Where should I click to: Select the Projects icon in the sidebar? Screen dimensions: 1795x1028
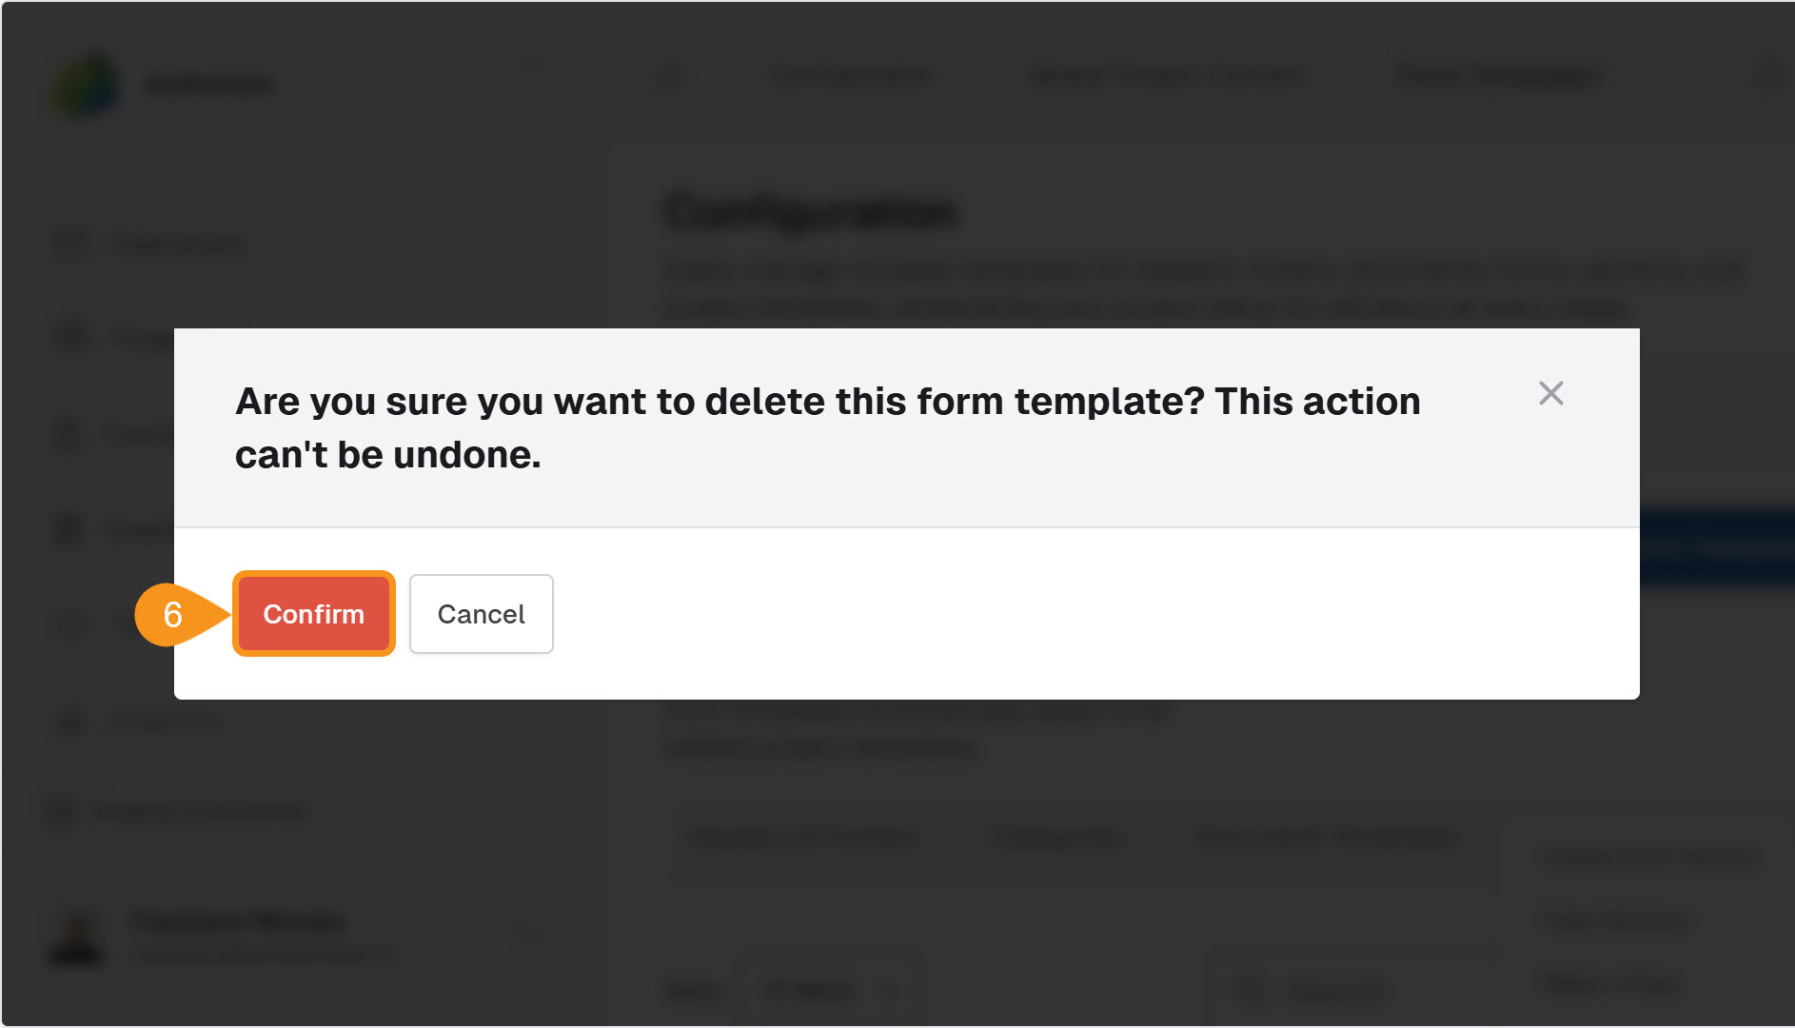coord(69,338)
